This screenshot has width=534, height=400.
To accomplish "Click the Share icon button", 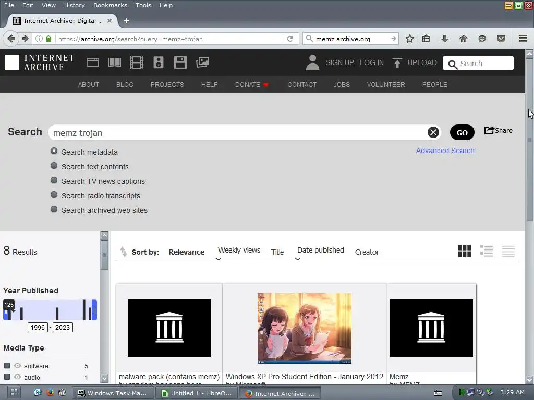I will pos(498,131).
